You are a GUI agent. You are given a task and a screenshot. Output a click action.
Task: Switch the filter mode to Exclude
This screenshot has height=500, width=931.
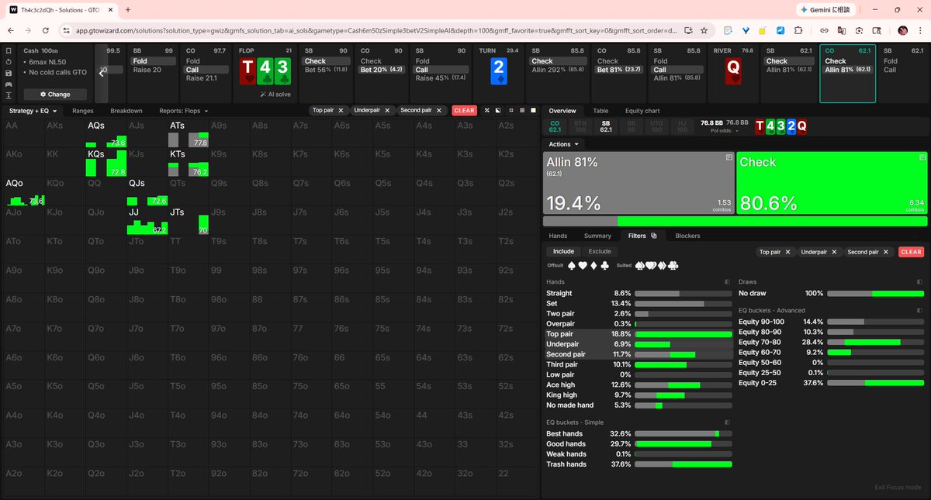(600, 251)
